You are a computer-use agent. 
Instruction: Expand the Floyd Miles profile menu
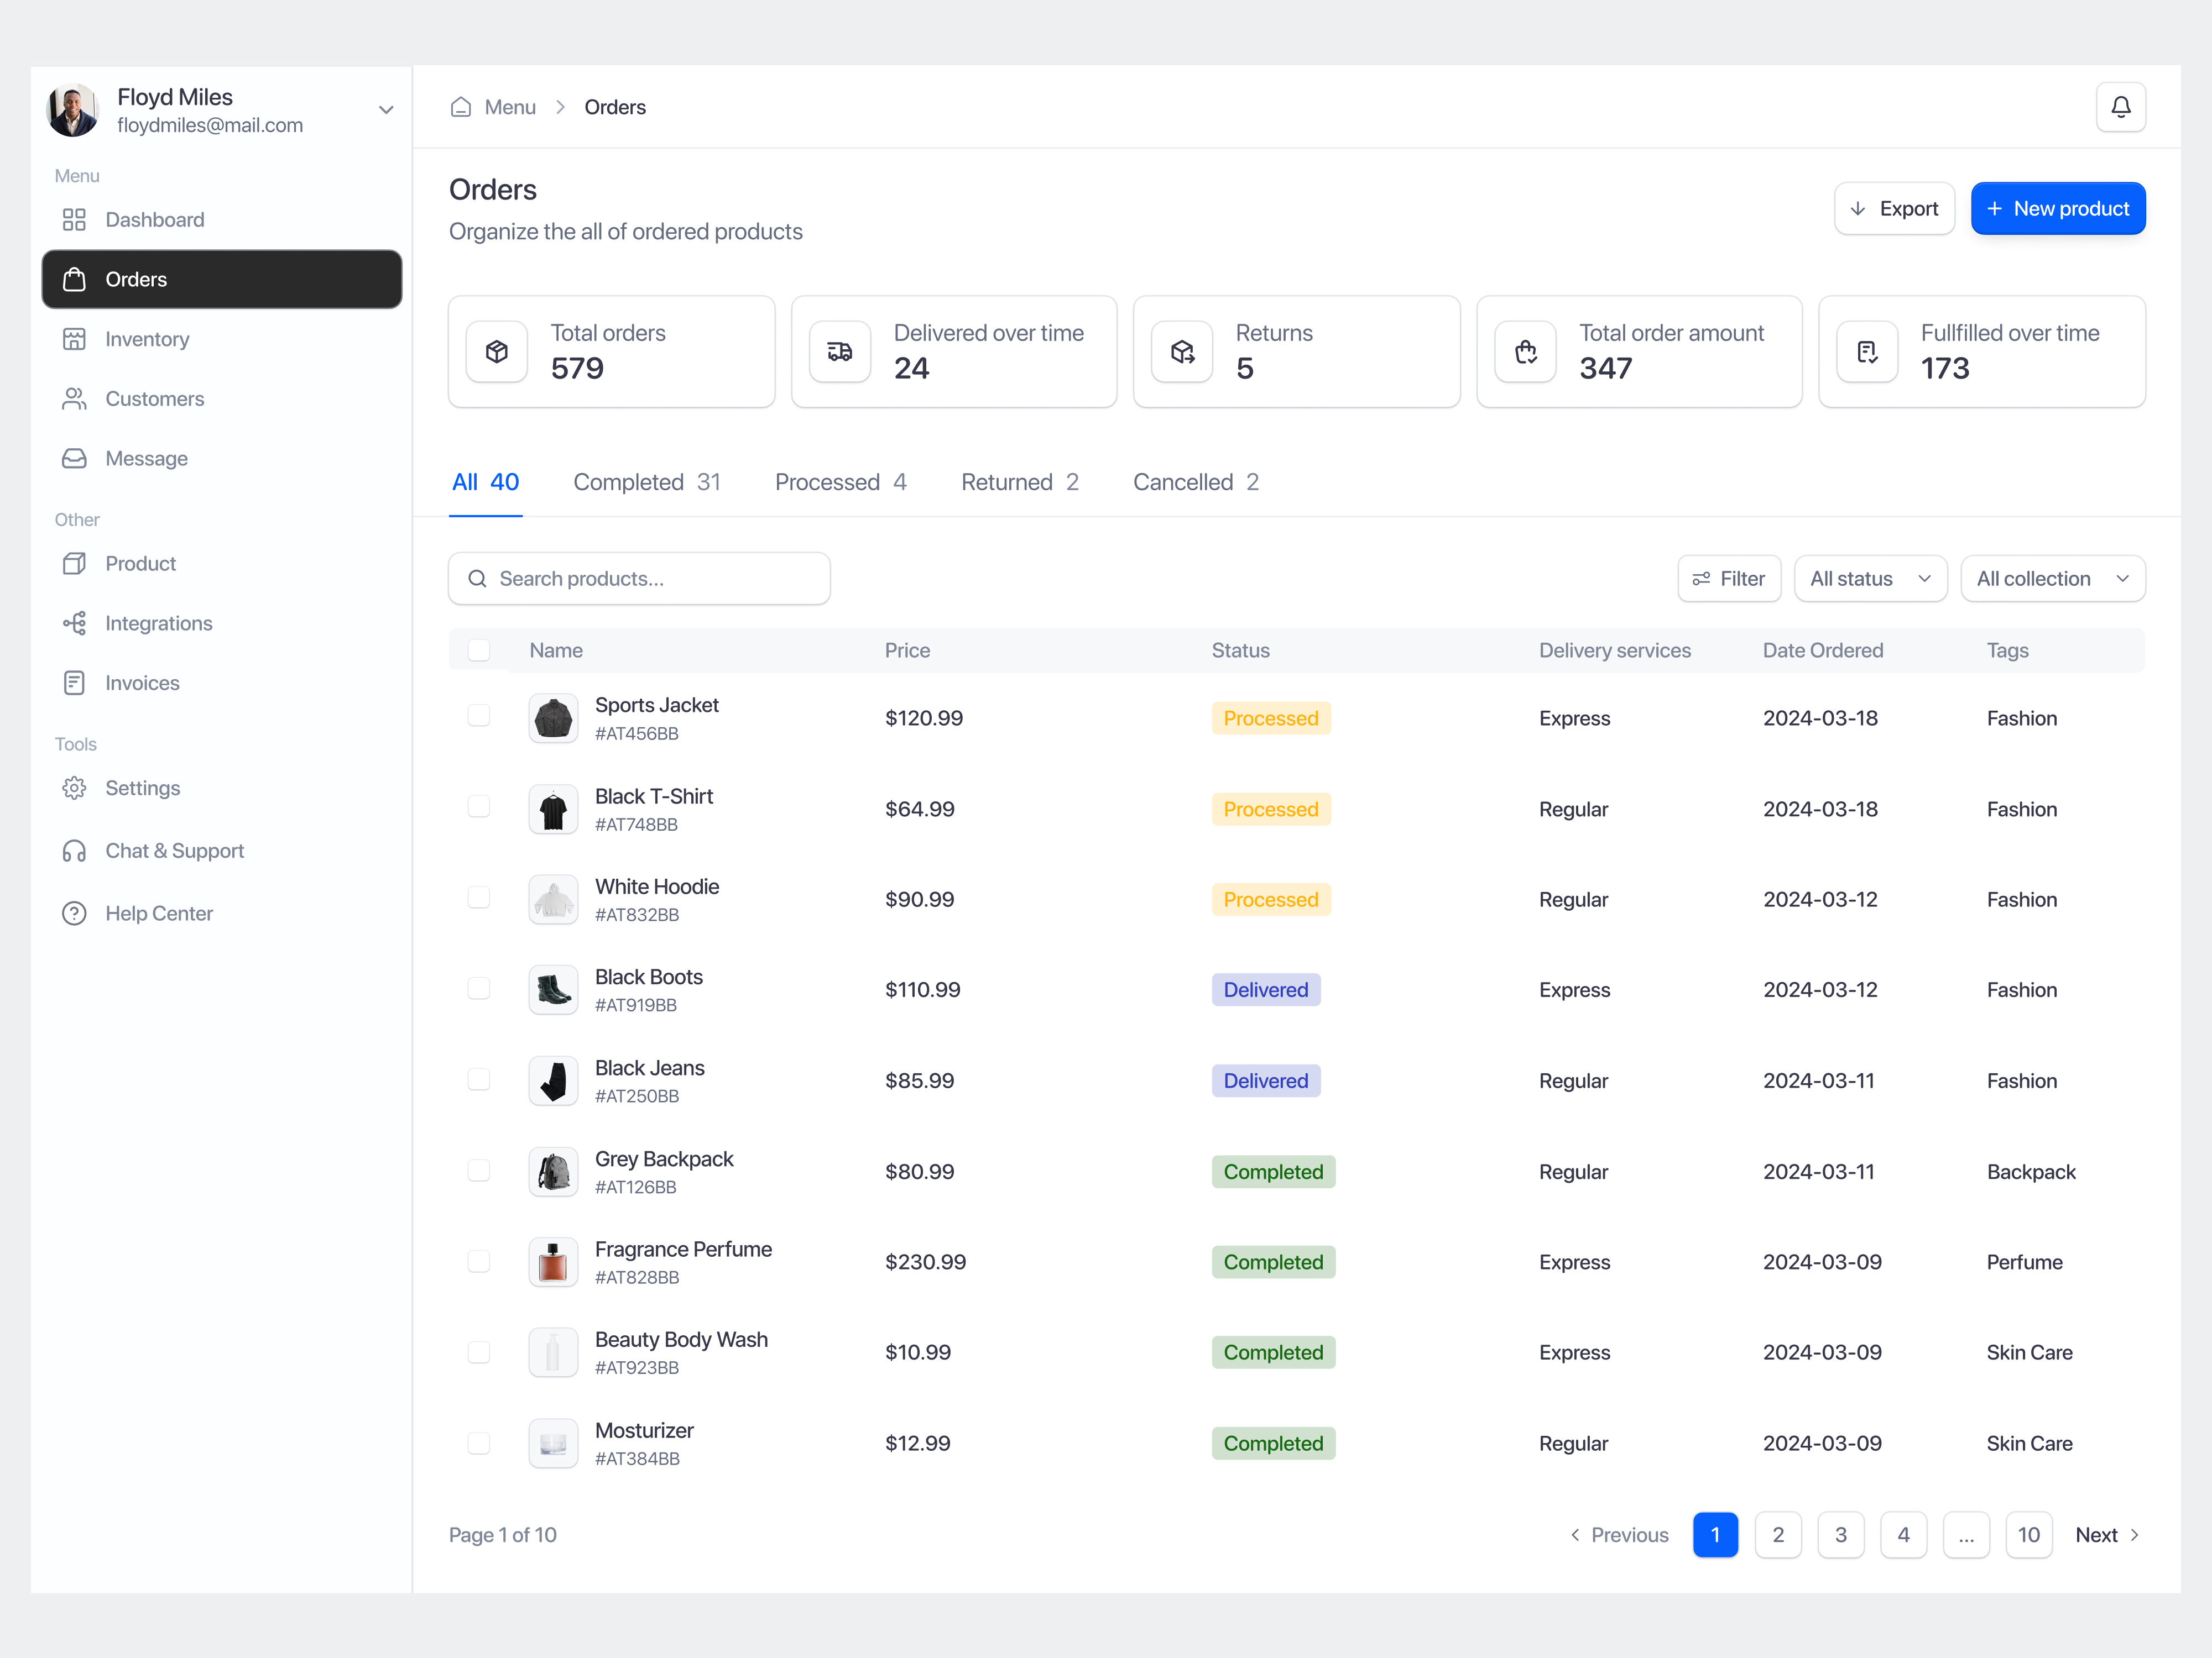(x=386, y=109)
